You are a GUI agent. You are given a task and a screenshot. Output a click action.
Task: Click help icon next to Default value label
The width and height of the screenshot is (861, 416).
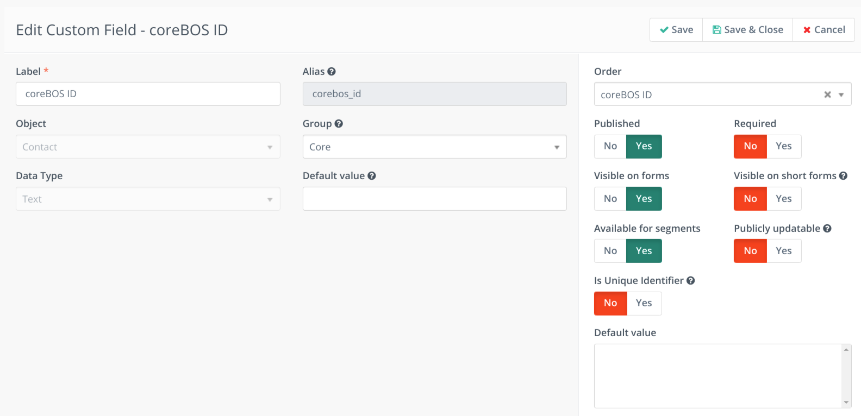pos(372,175)
